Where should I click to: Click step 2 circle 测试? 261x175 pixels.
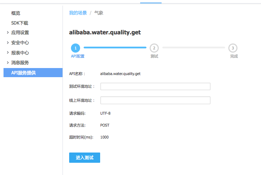(154, 48)
